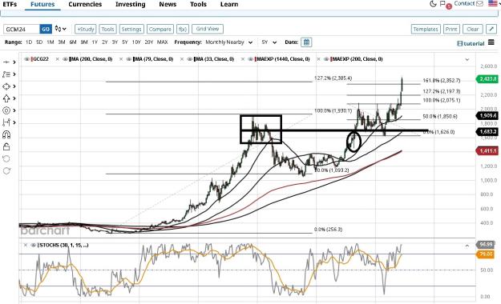The height and width of the screenshot is (304, 501).
Task: Remove the MA (200, Close, 0) study
Action: [x=58, y=59]
